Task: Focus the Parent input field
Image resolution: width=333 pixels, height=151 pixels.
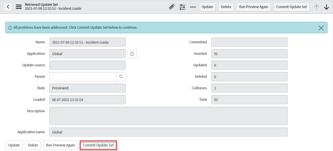Action: click(x=83, y=77)
